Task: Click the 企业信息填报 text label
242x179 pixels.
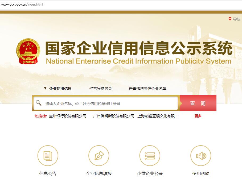Action: coord(99,173)
